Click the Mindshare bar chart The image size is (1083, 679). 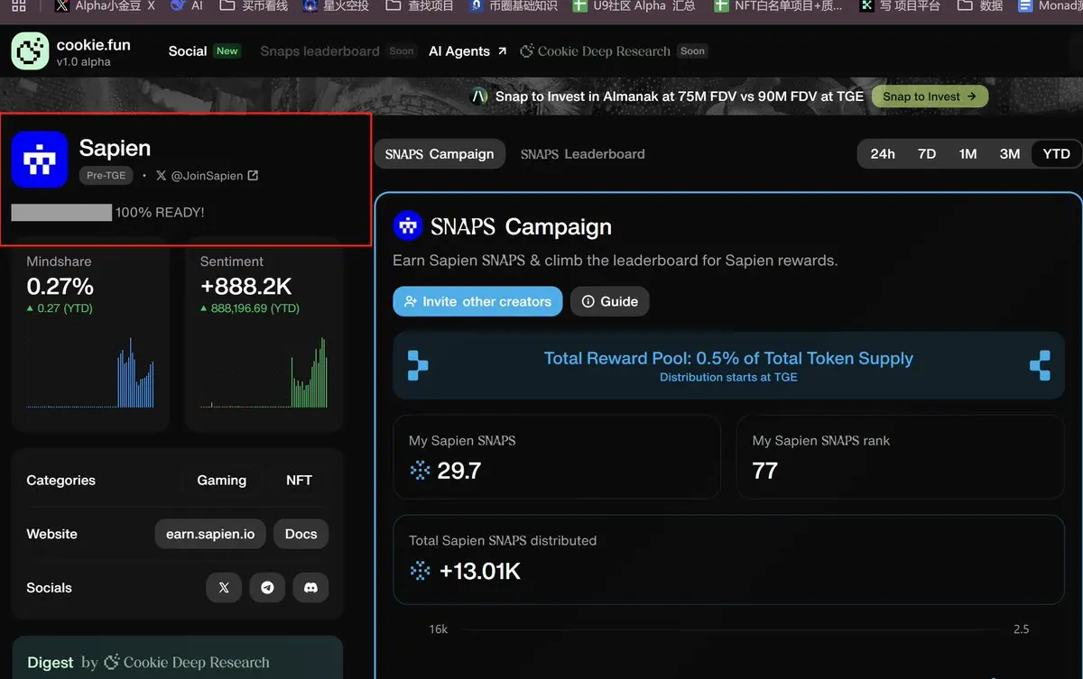(90, 372)
